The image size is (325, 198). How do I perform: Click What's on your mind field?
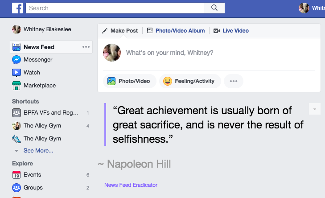[x=169, y=53]
